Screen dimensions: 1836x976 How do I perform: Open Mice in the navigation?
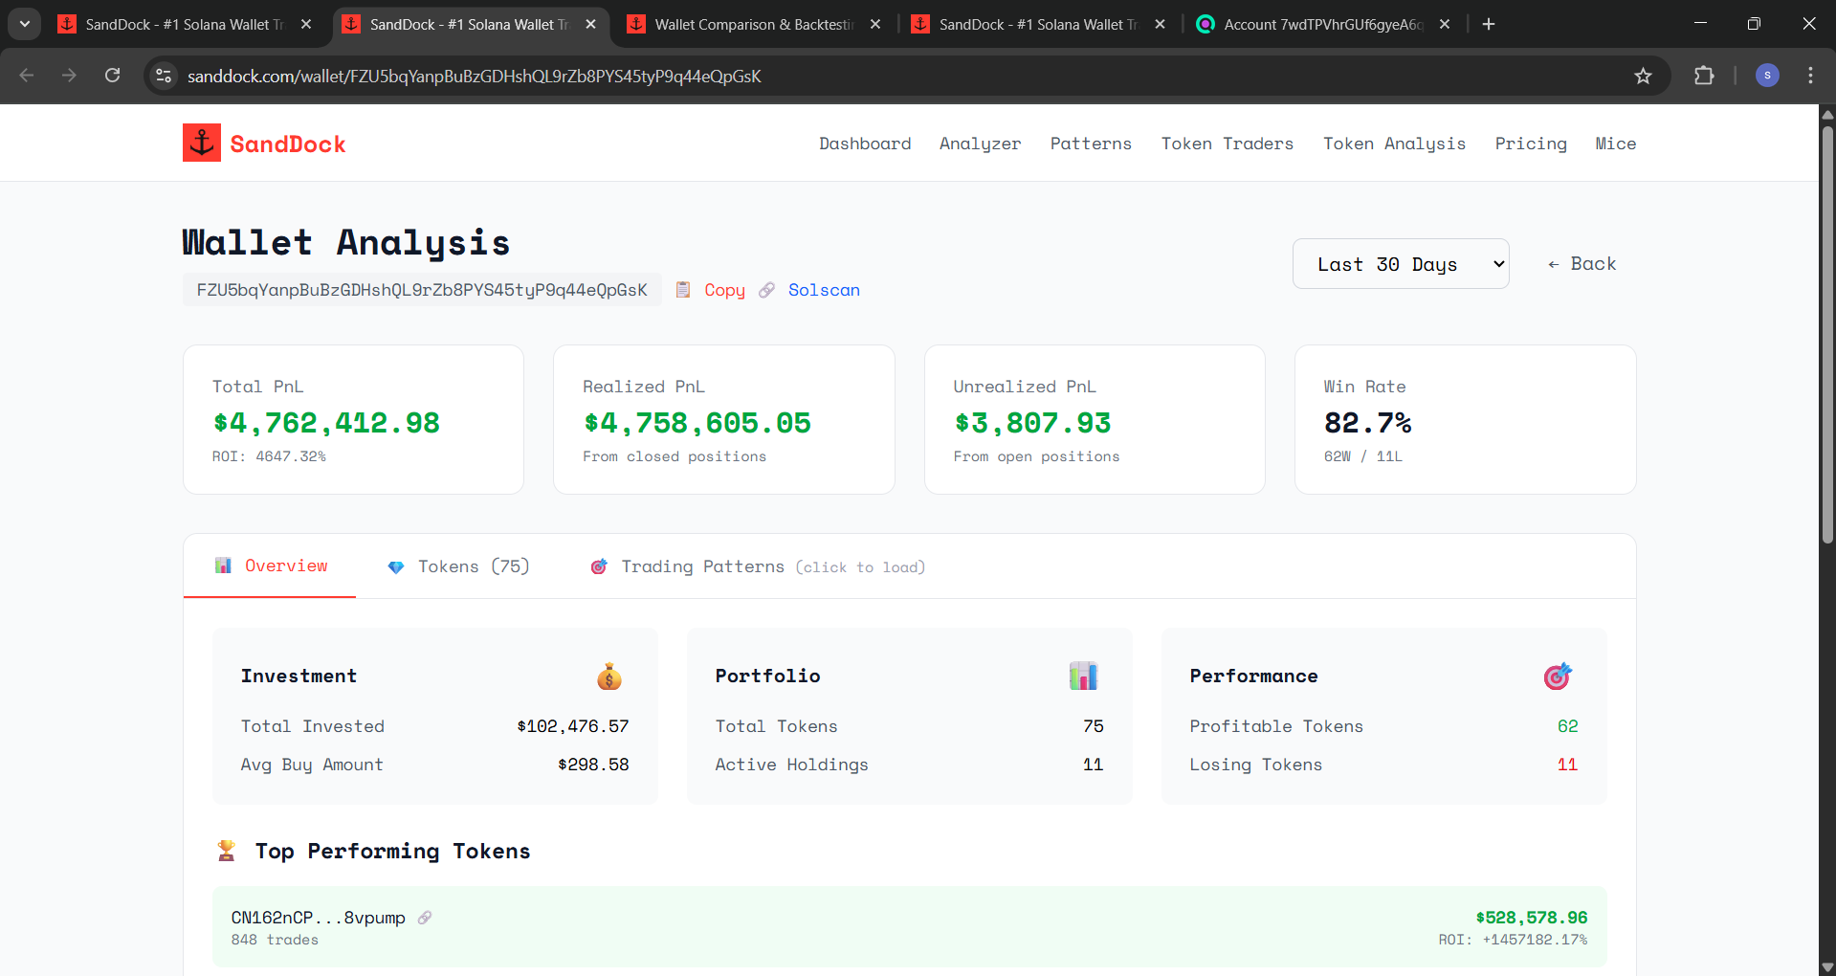click(1616, 144)
